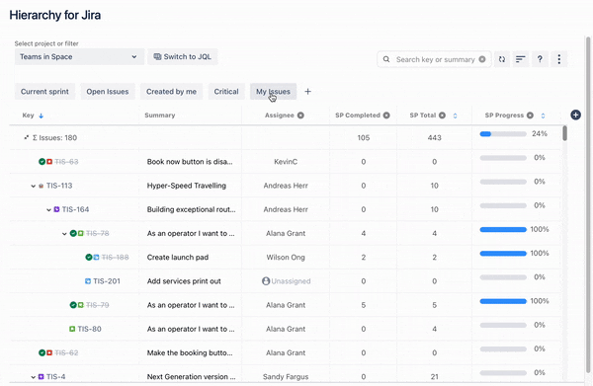Click summary 'Create launch pad'
Screen dimensions: 593x386
pos(178,258)
